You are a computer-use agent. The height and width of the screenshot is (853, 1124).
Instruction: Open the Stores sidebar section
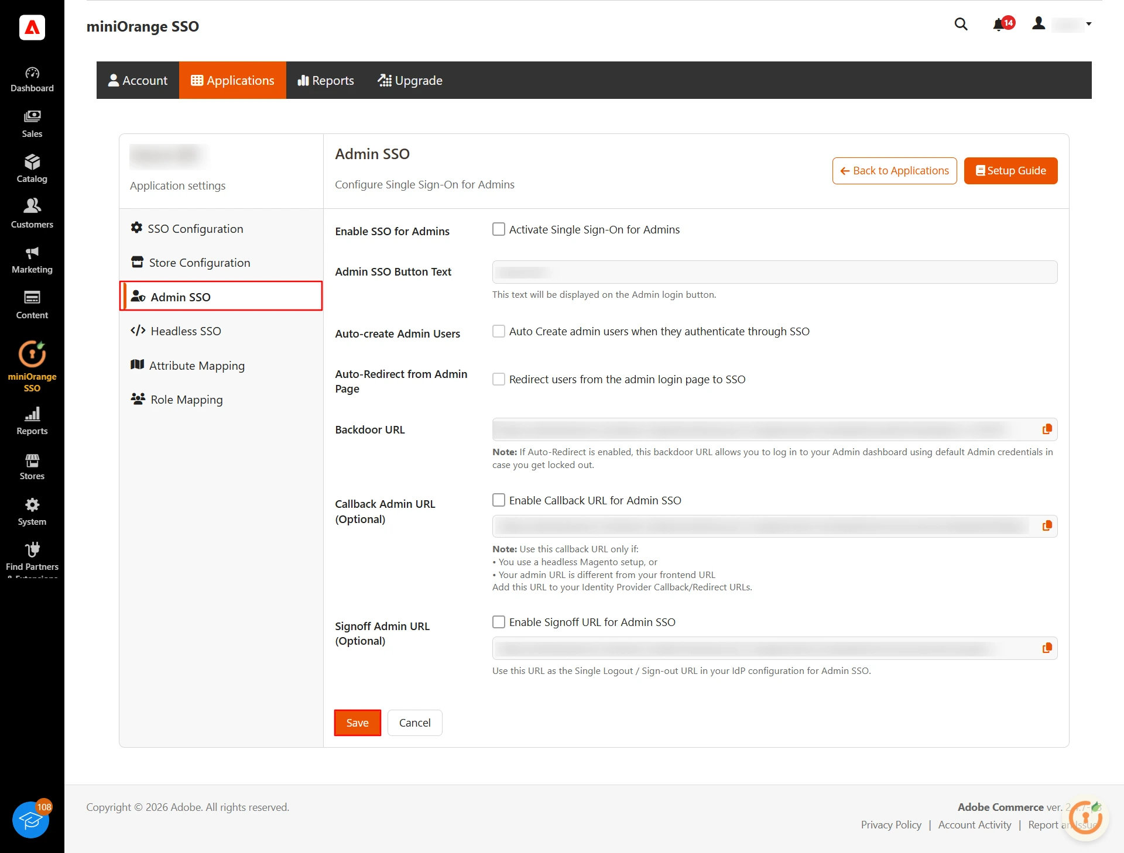(32, 467)
